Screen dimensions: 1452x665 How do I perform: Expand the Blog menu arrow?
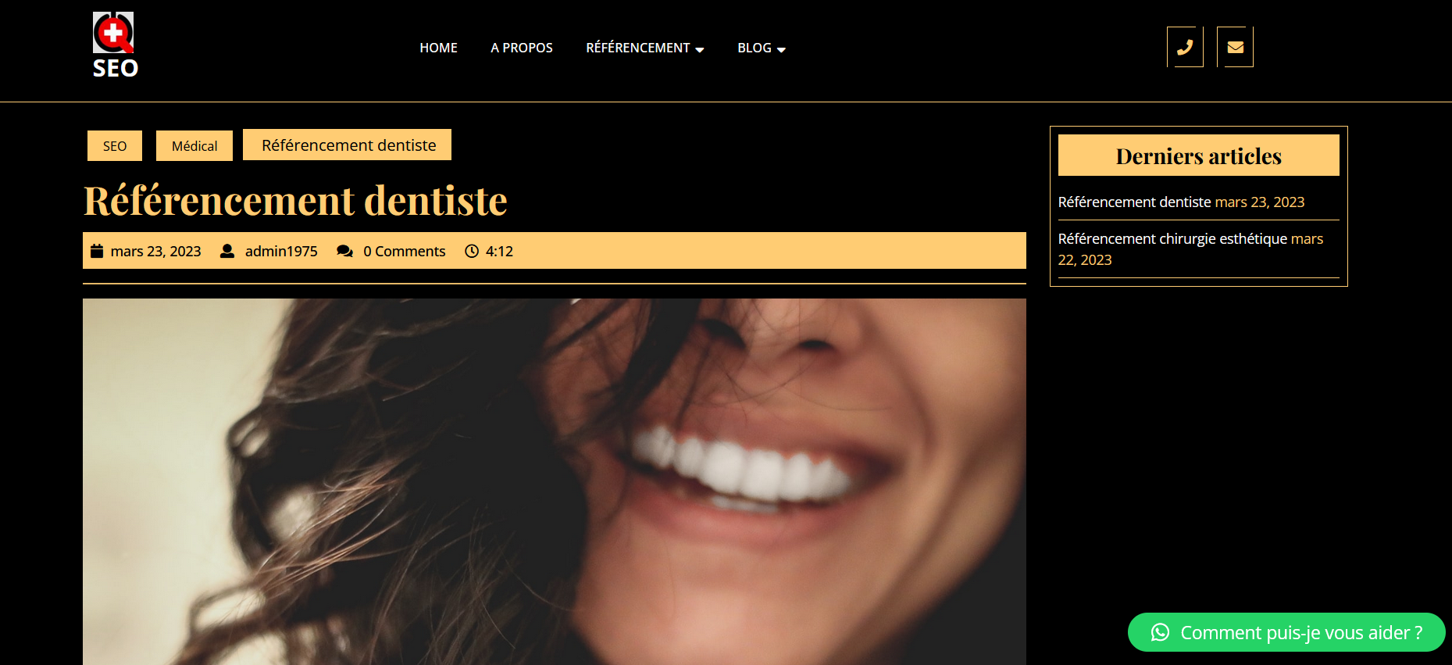(781, 49)
